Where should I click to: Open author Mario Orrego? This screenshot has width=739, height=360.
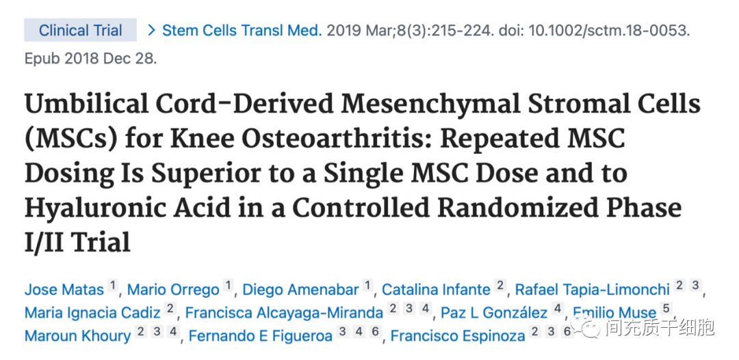coord(173,290)
